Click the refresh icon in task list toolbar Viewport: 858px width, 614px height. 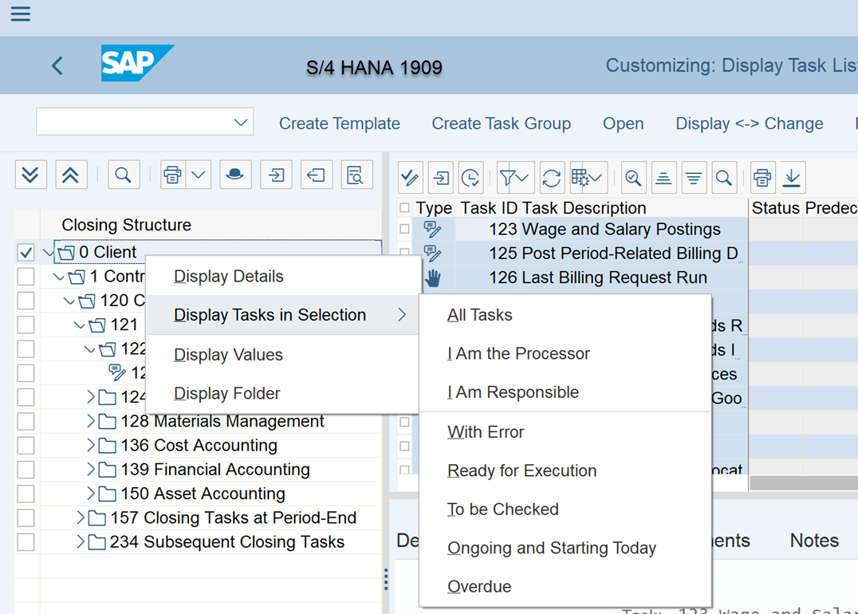coord(551,178)
